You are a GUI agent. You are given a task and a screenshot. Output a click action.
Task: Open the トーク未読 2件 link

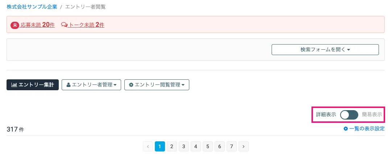[87, 25]
